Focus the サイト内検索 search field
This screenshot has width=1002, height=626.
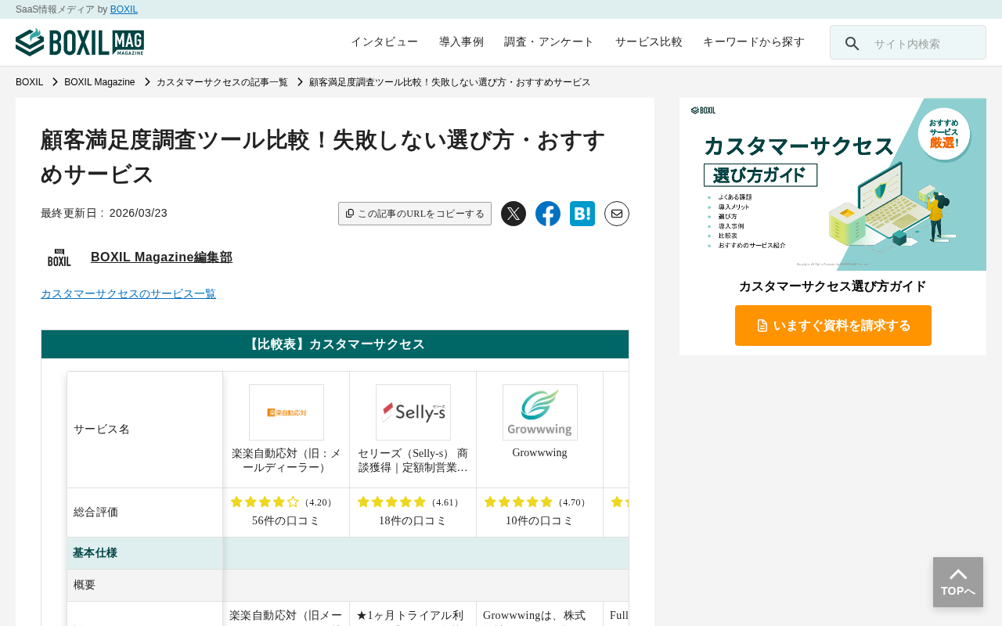point(908,42)
